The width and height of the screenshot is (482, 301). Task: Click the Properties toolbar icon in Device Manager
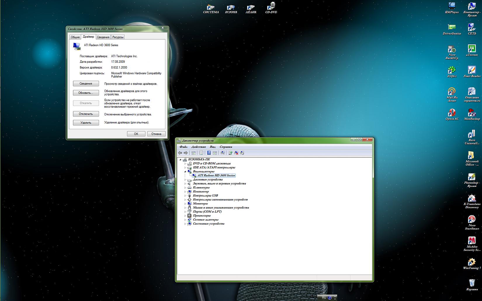click(201, 153)
